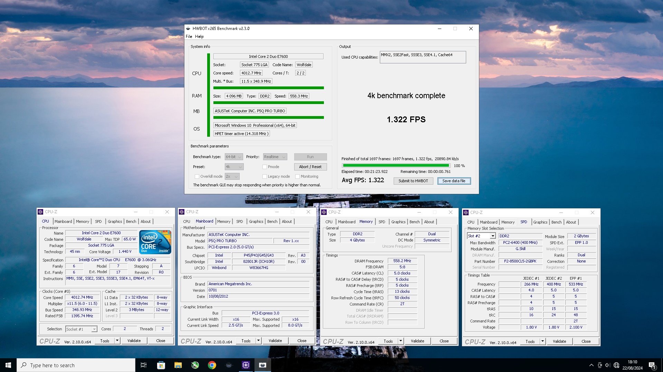Click the green bar below the CPU info
This screenshot has width=663, height=372.
pos(269,88)
